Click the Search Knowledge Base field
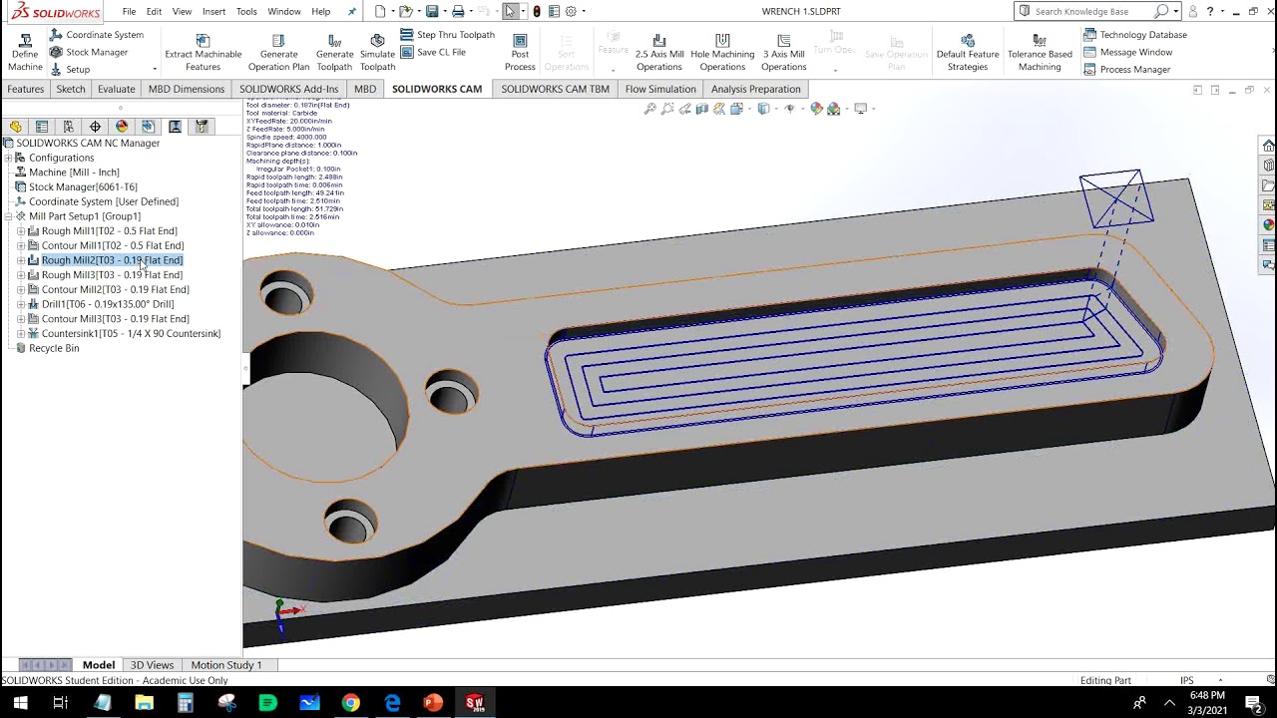This screenshot has width=1277, height=718. (1092, 11)
